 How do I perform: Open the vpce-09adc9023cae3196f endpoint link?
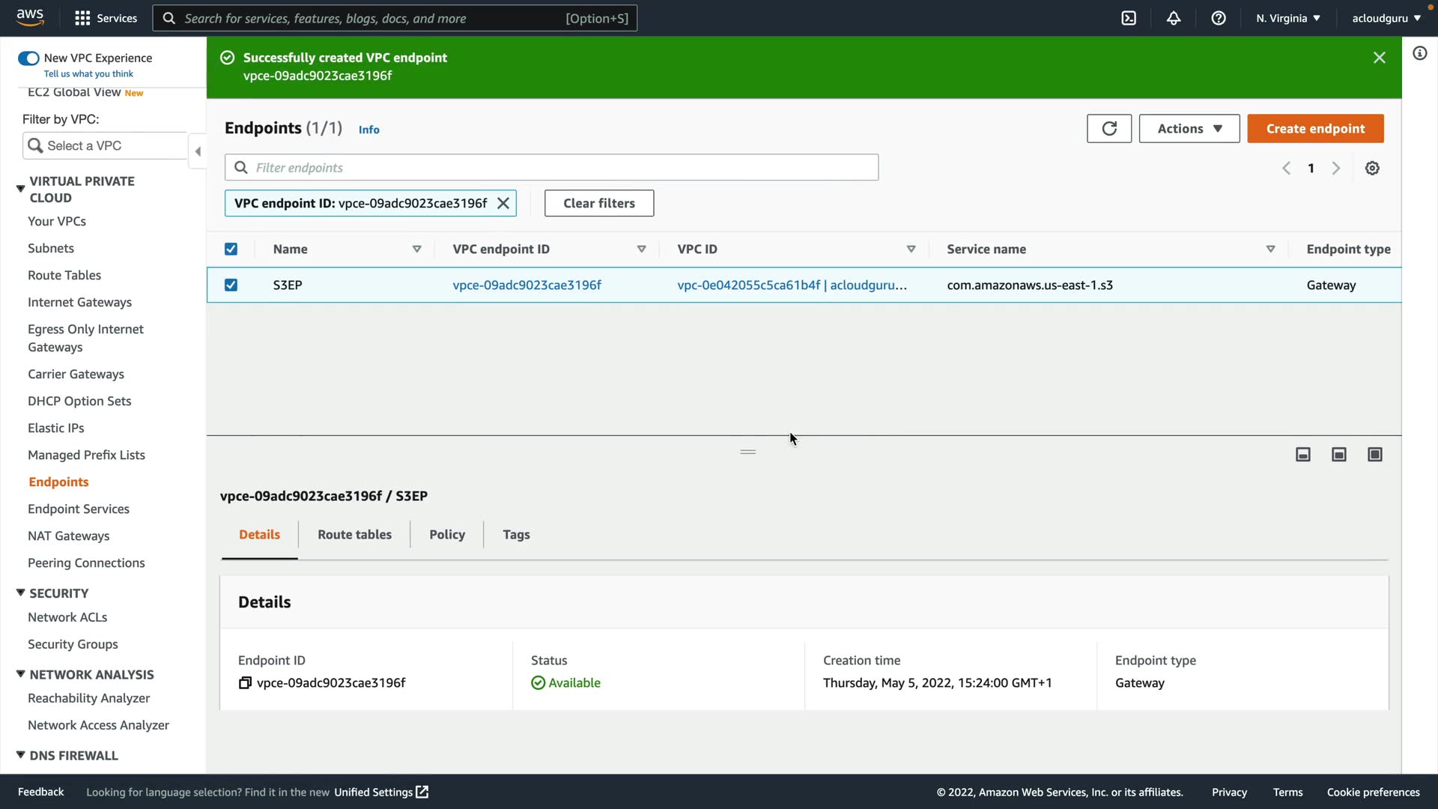click(x=527, y=285)
